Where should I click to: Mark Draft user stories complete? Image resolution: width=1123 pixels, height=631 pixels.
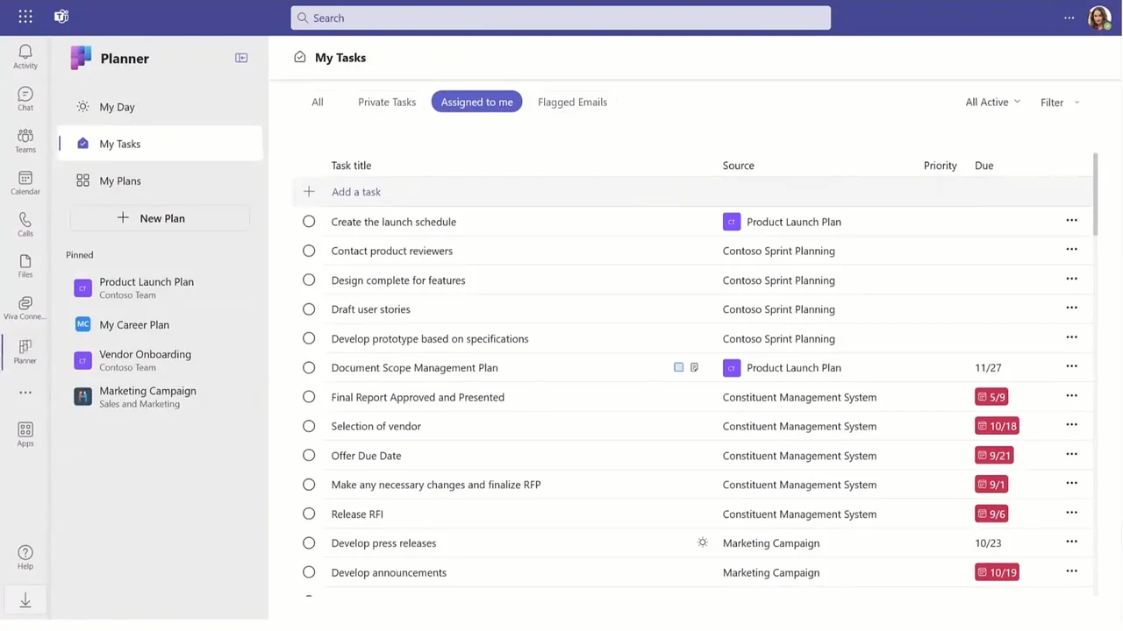coord(309,309)
